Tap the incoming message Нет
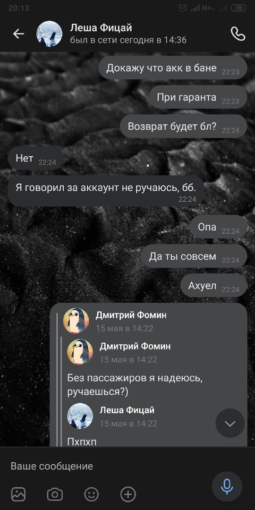The image size is (255, 510). 36,158
